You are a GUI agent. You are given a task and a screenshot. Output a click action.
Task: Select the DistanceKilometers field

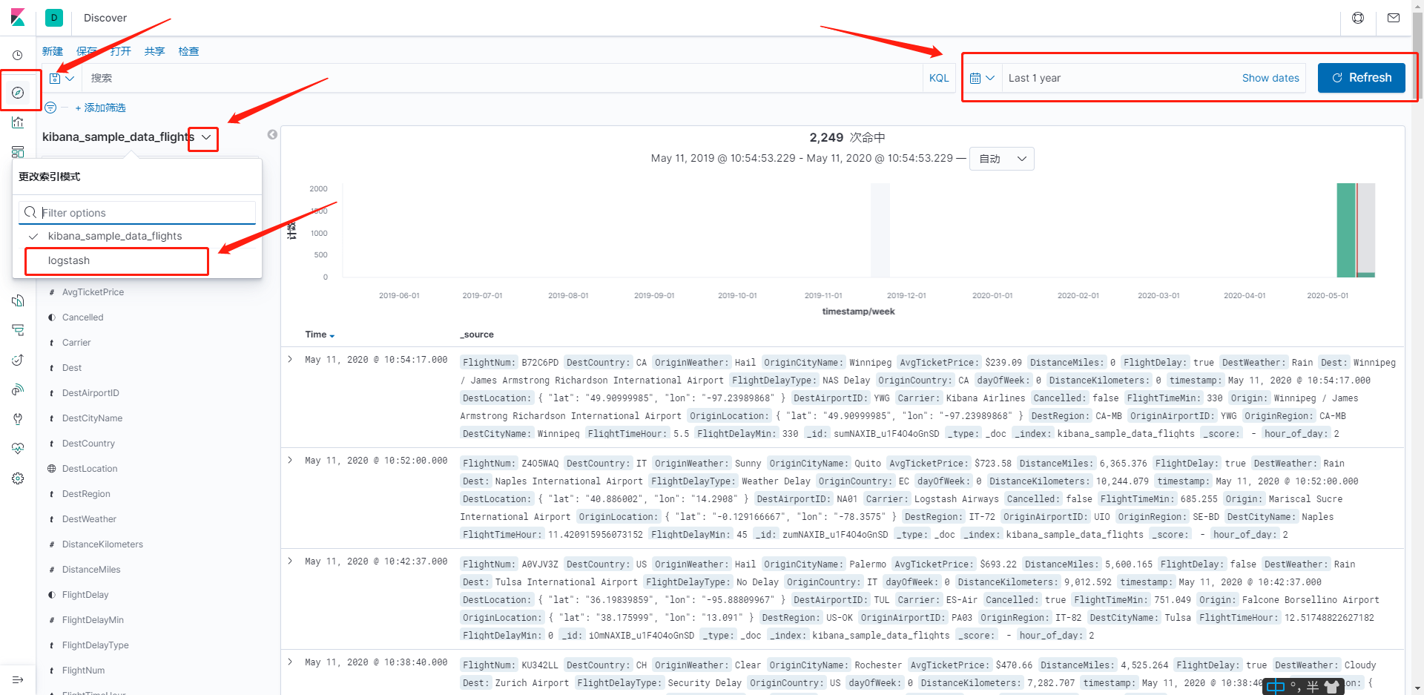coord(102,544)
